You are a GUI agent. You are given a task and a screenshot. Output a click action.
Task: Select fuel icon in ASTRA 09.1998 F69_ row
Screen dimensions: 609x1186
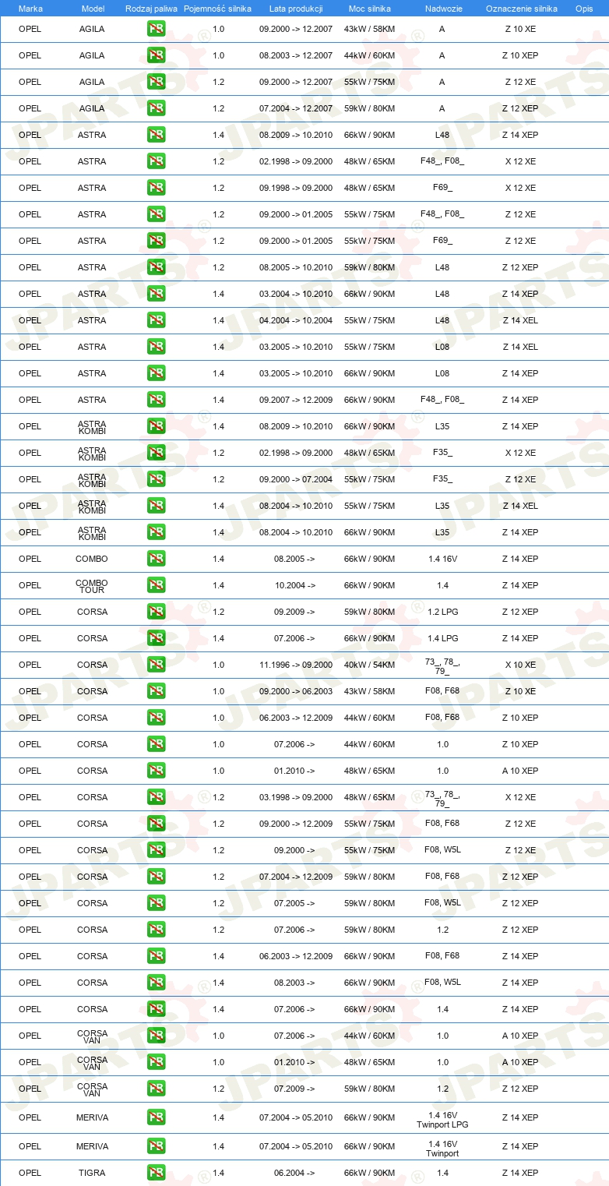pos(156,188)
